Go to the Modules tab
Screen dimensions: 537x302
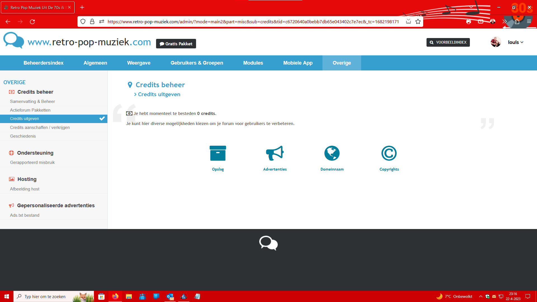pos(253,63)
